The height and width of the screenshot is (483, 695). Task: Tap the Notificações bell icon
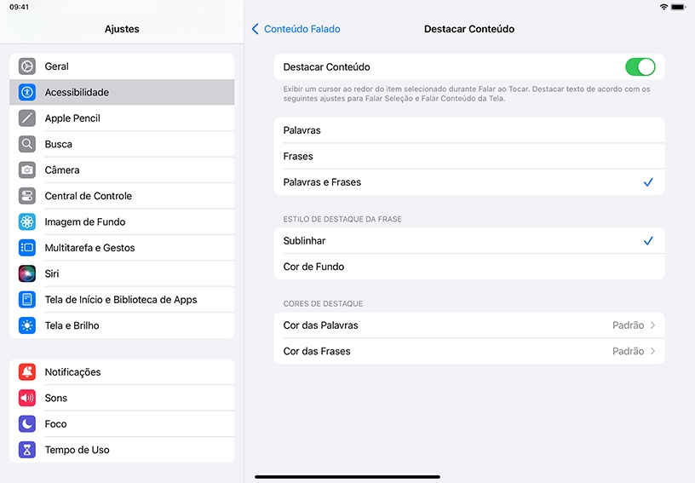[27, 372]
